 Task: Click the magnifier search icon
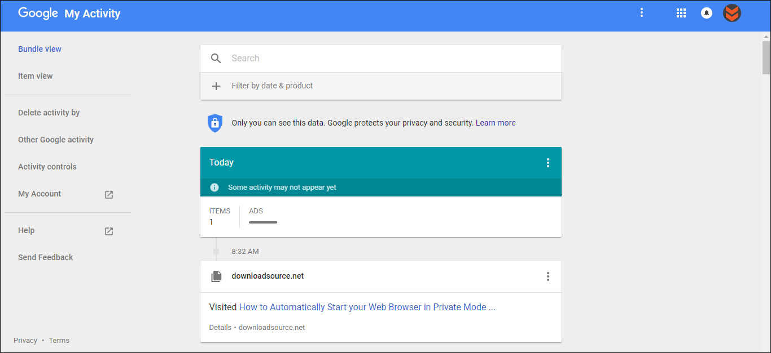coord(216,59)
